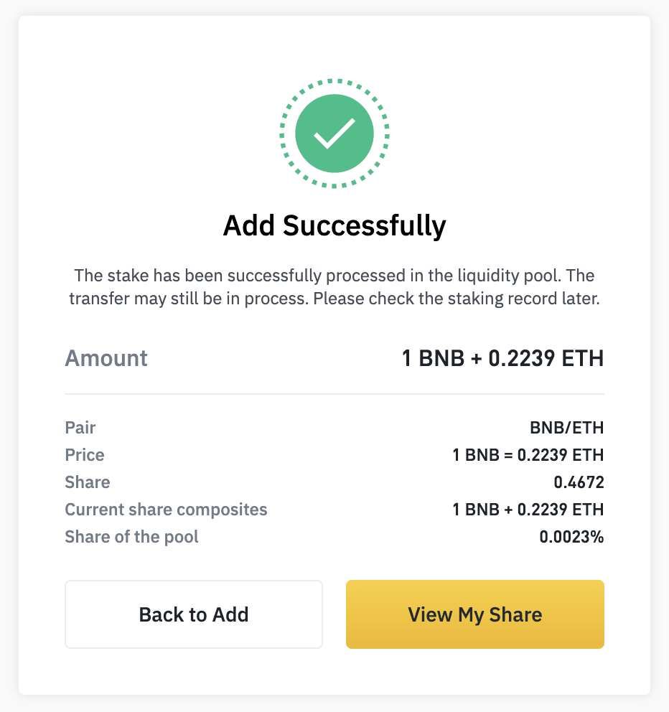Click the Amount label
669x712 pixels.
pyautogui.click(x=106, y=358)
